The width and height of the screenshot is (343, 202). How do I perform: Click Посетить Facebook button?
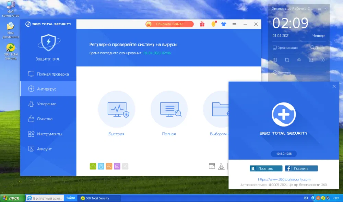tap(301, 169)
